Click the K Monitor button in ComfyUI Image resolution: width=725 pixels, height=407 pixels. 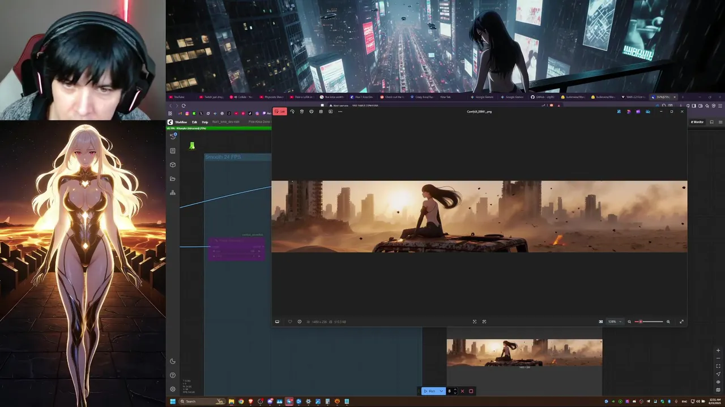(x=697, y=122)
